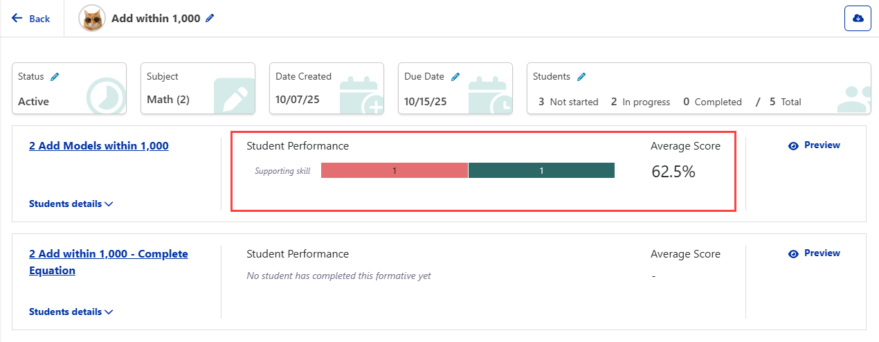Click the cat avatar thumbnail
This screenshot has height=342, width=879.
91,19
